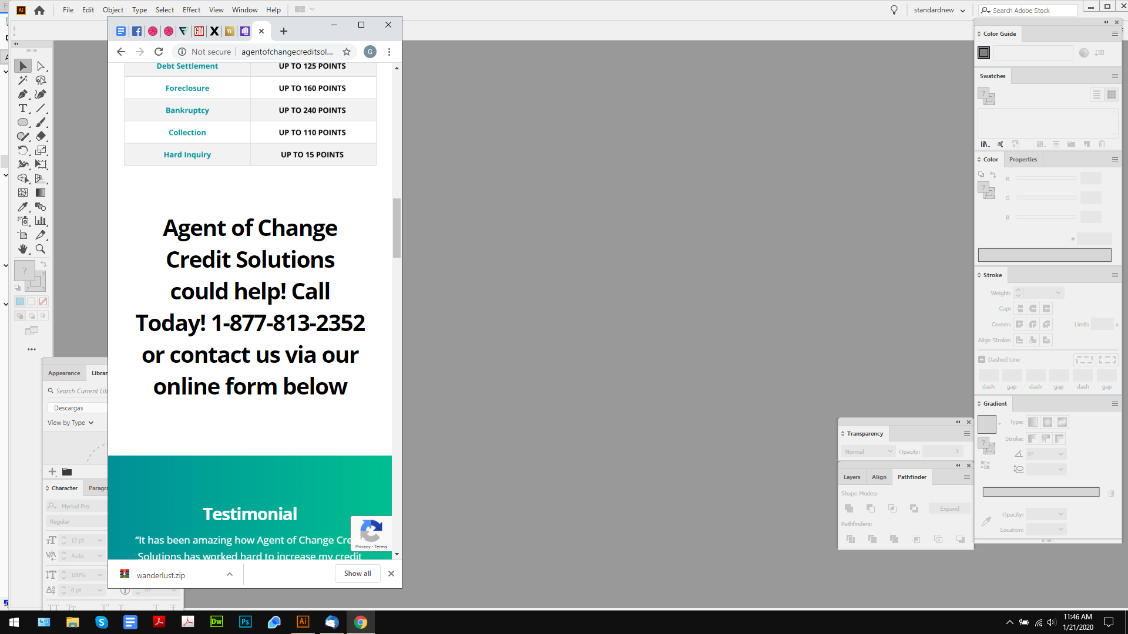
Task: Click the Illustrator Home icon
Action: pos(39,10)
